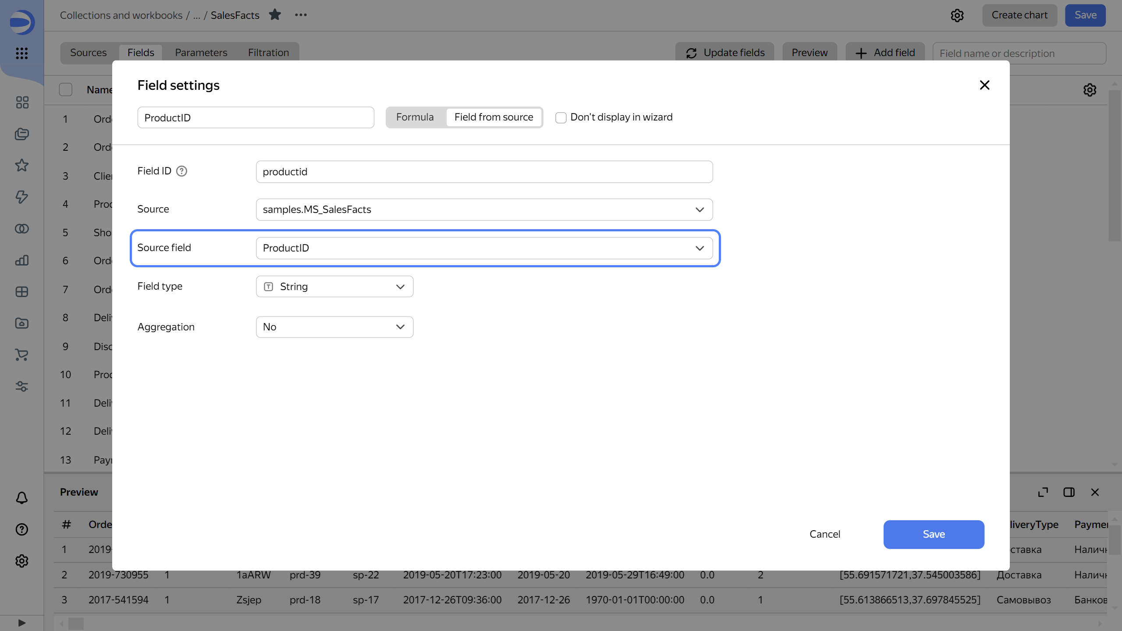Screen dimensions: 1122x631
Task: Open the Filtration tab
Action: click(x=268, y=52)
